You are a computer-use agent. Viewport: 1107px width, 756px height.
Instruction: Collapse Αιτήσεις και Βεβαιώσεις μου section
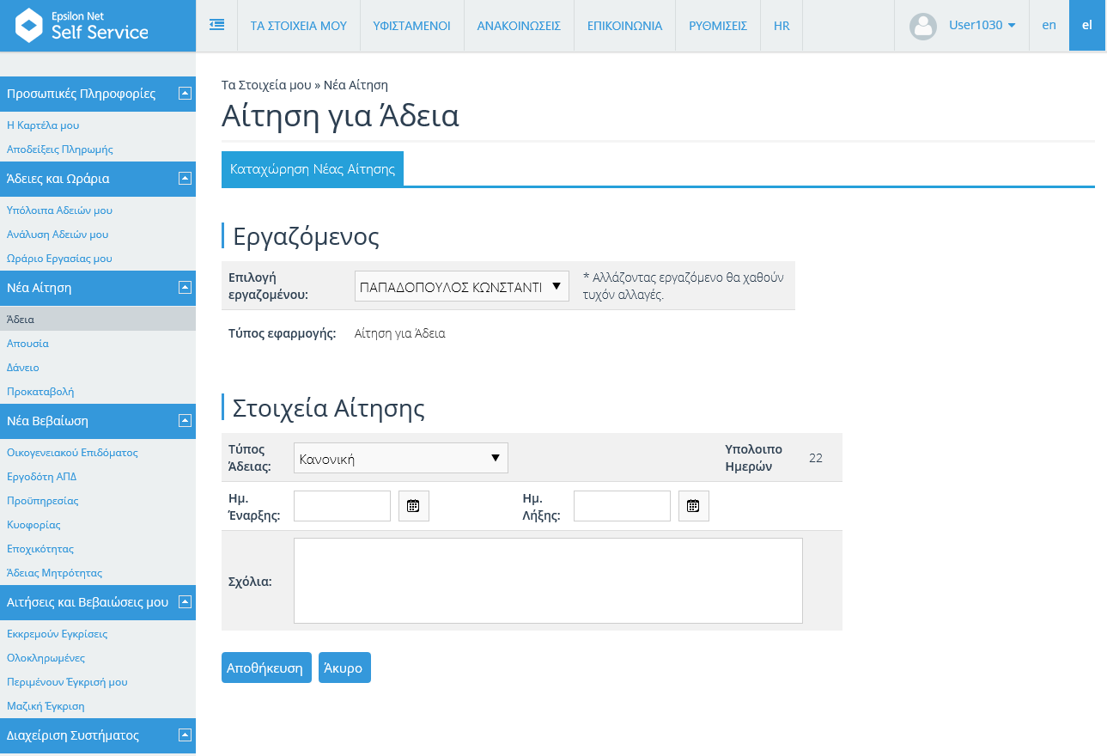tap(185, 602)
